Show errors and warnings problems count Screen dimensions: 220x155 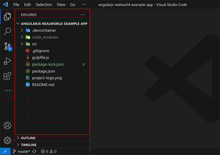[49, 151]
